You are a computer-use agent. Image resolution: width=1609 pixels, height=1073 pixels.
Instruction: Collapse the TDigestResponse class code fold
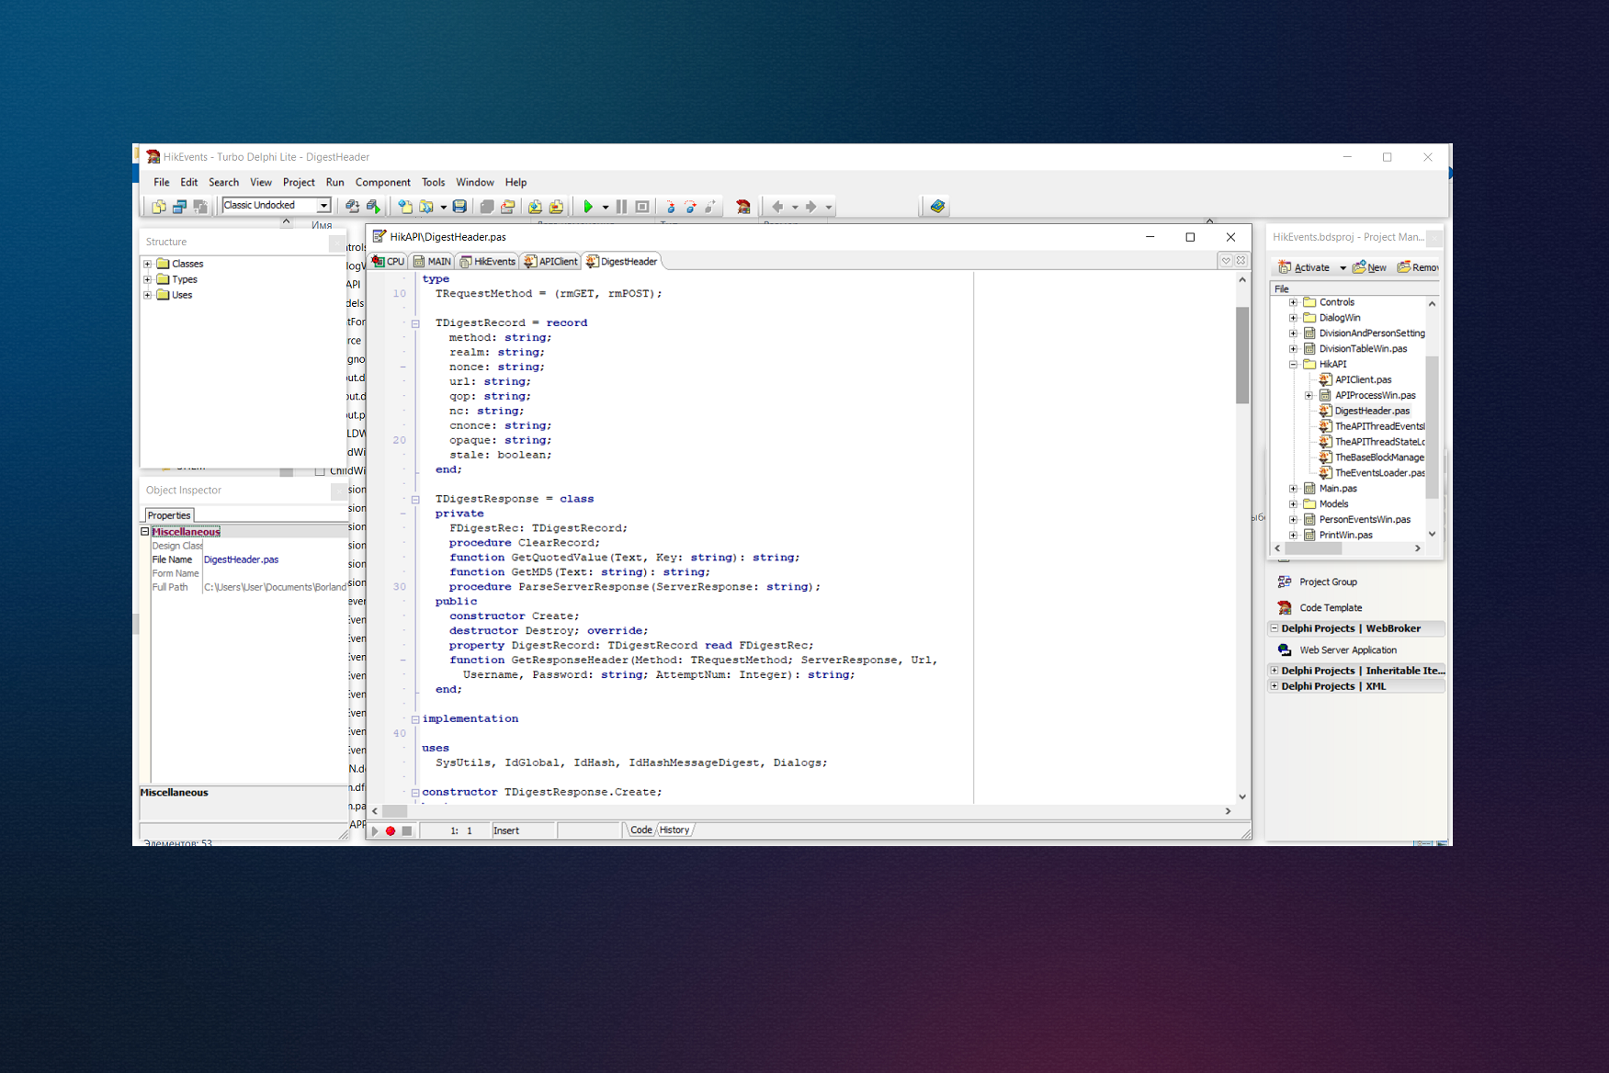pyautogui.click(x=415, y=500)
